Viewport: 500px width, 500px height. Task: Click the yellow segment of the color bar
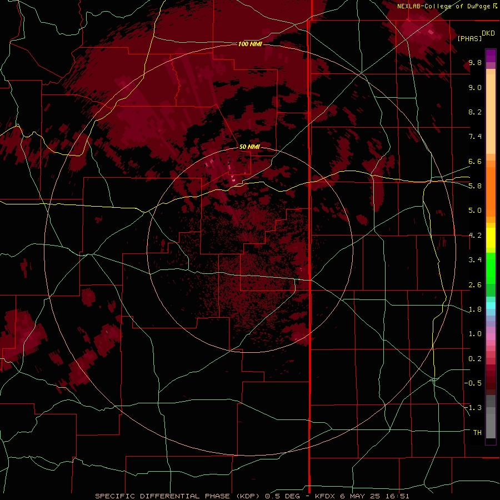click(x=491, y=238)
